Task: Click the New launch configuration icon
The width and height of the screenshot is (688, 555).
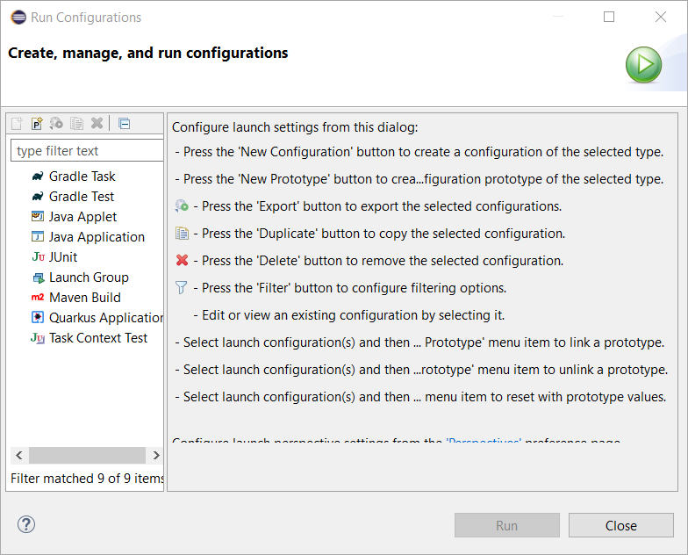Action: (x=17, y=124)
